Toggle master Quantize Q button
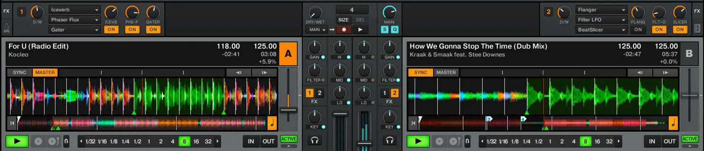 394,30
